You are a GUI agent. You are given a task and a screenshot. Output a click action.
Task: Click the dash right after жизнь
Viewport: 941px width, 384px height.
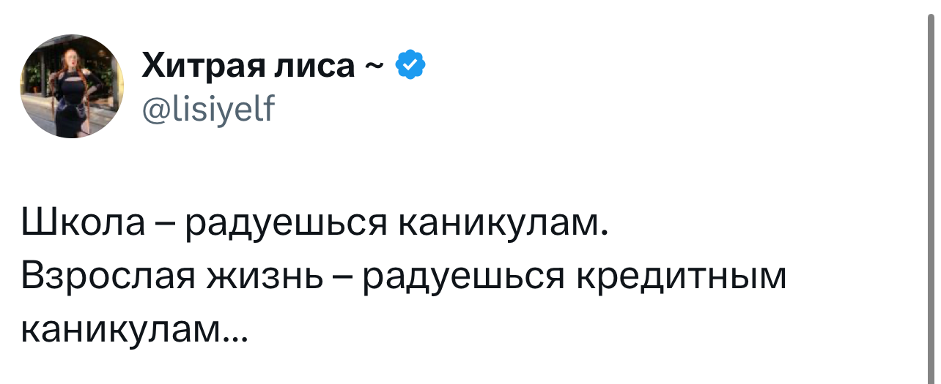(x=342, y=279)
